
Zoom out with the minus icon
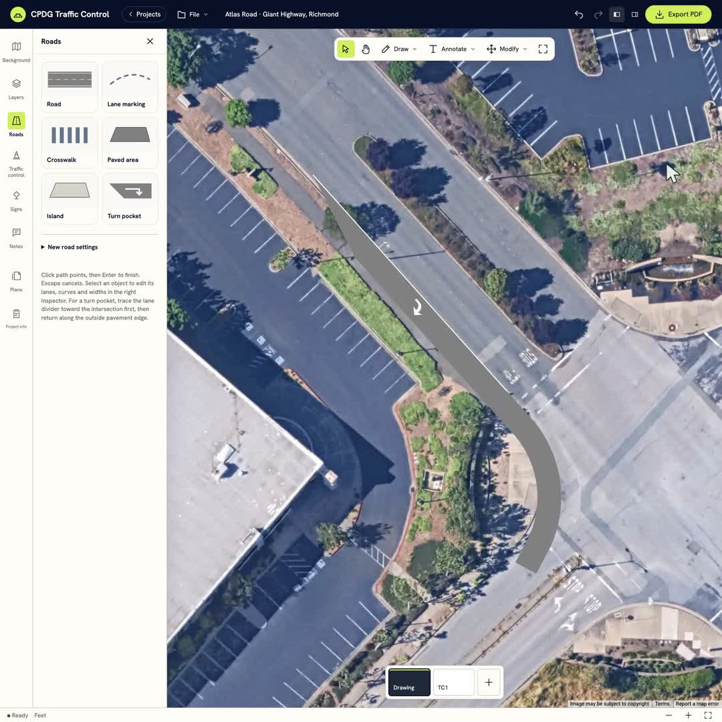tap(669, 715)
